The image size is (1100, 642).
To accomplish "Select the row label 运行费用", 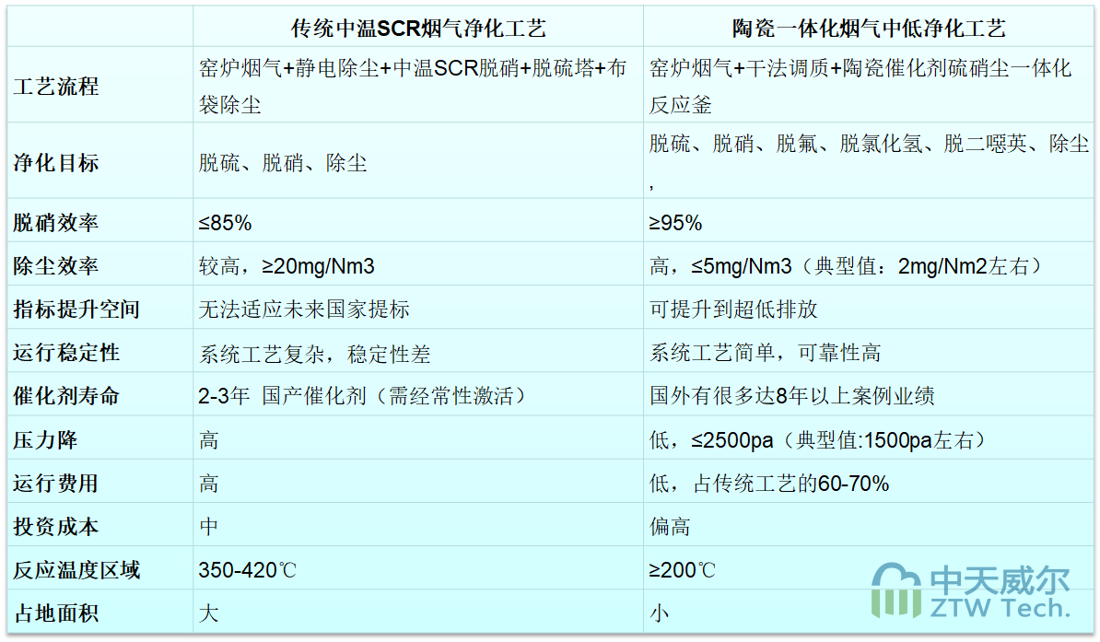I will point(56,484).
